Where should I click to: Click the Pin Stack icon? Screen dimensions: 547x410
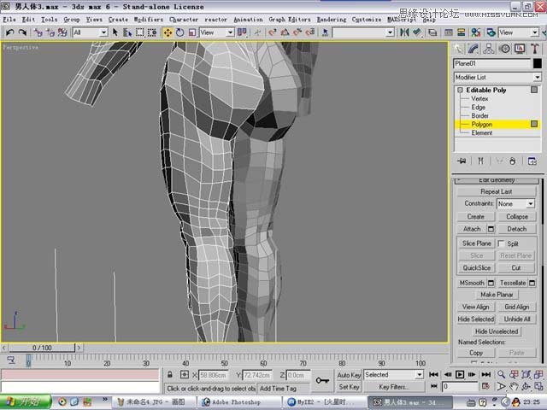pyautogui.click(x=462, y=161)
